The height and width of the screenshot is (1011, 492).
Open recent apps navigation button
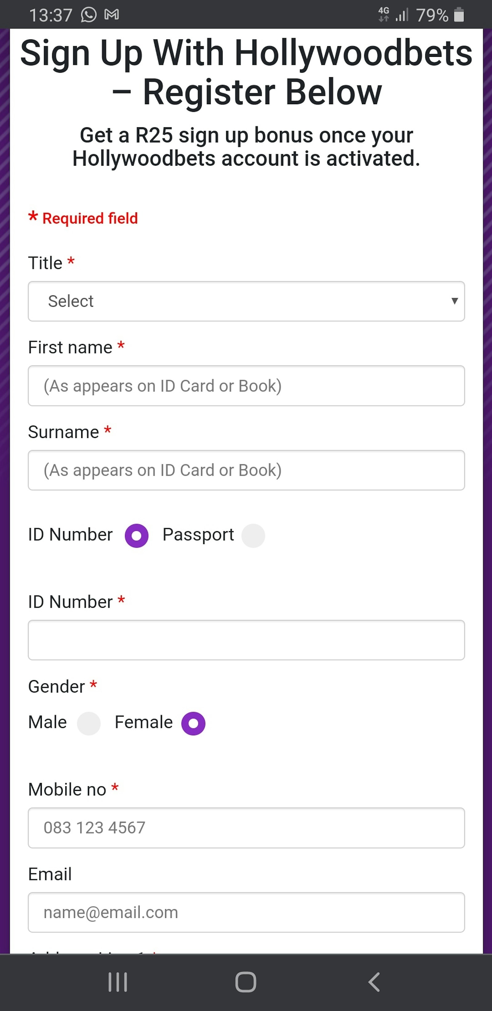click(118, 982)
